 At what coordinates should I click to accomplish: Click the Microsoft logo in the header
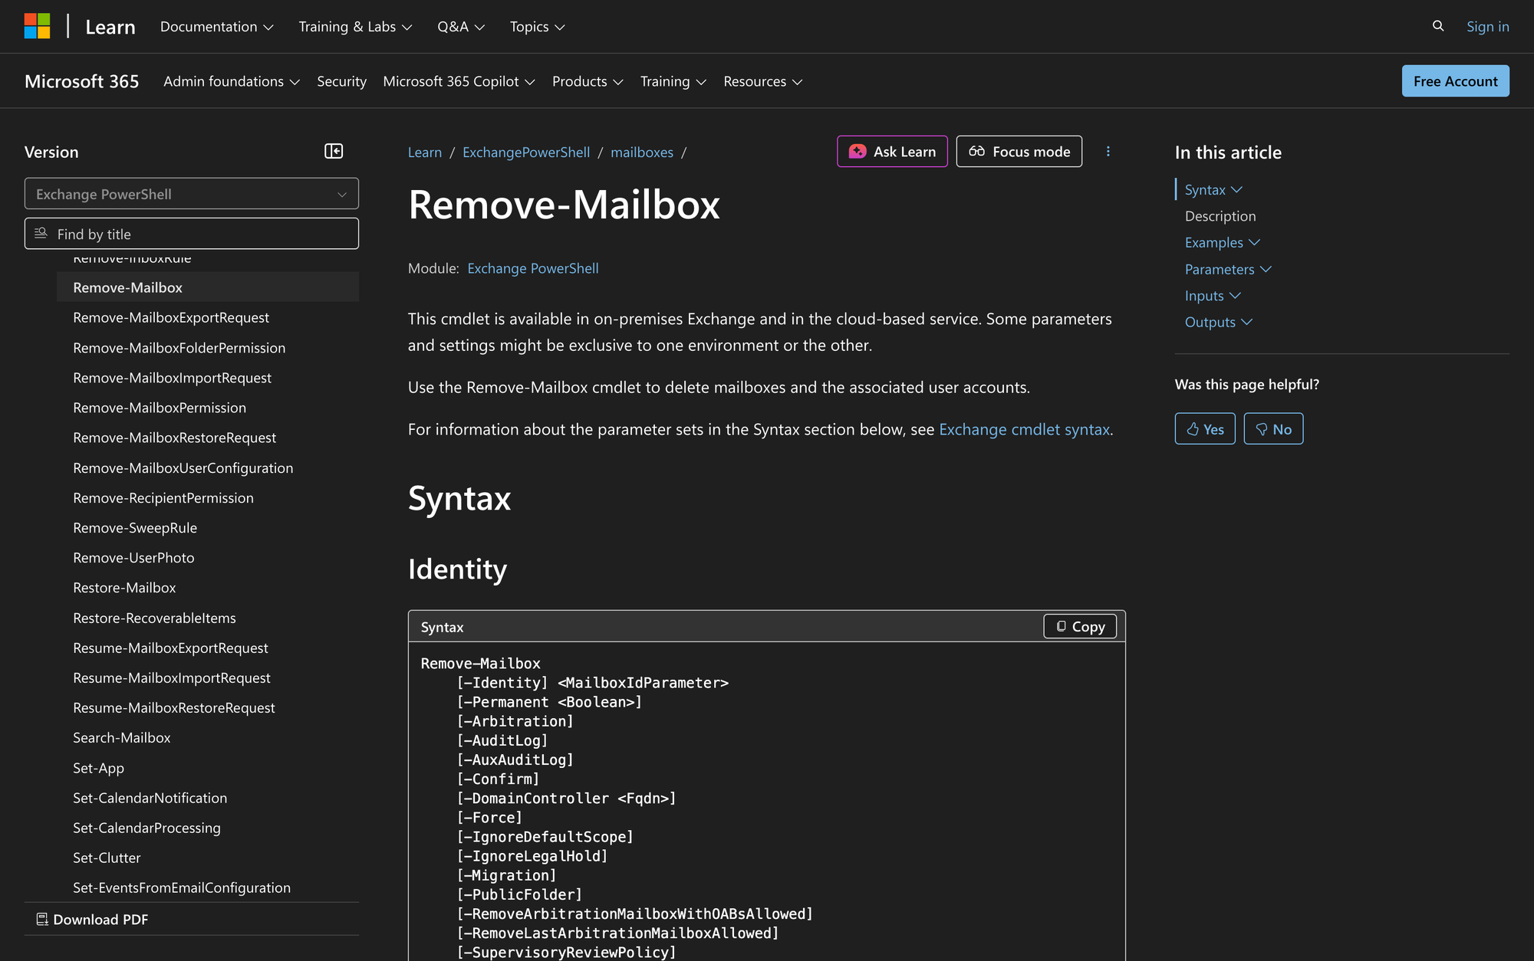(x=38, y=25)
